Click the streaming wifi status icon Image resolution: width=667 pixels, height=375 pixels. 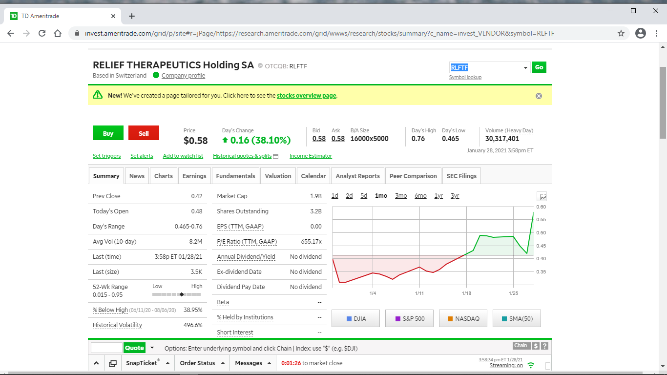(x=531, y=365)
